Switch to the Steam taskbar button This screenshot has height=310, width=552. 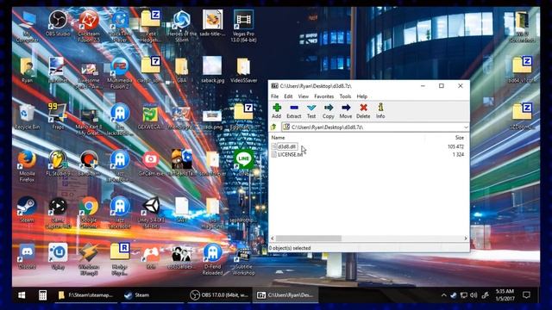click(152, 294)
